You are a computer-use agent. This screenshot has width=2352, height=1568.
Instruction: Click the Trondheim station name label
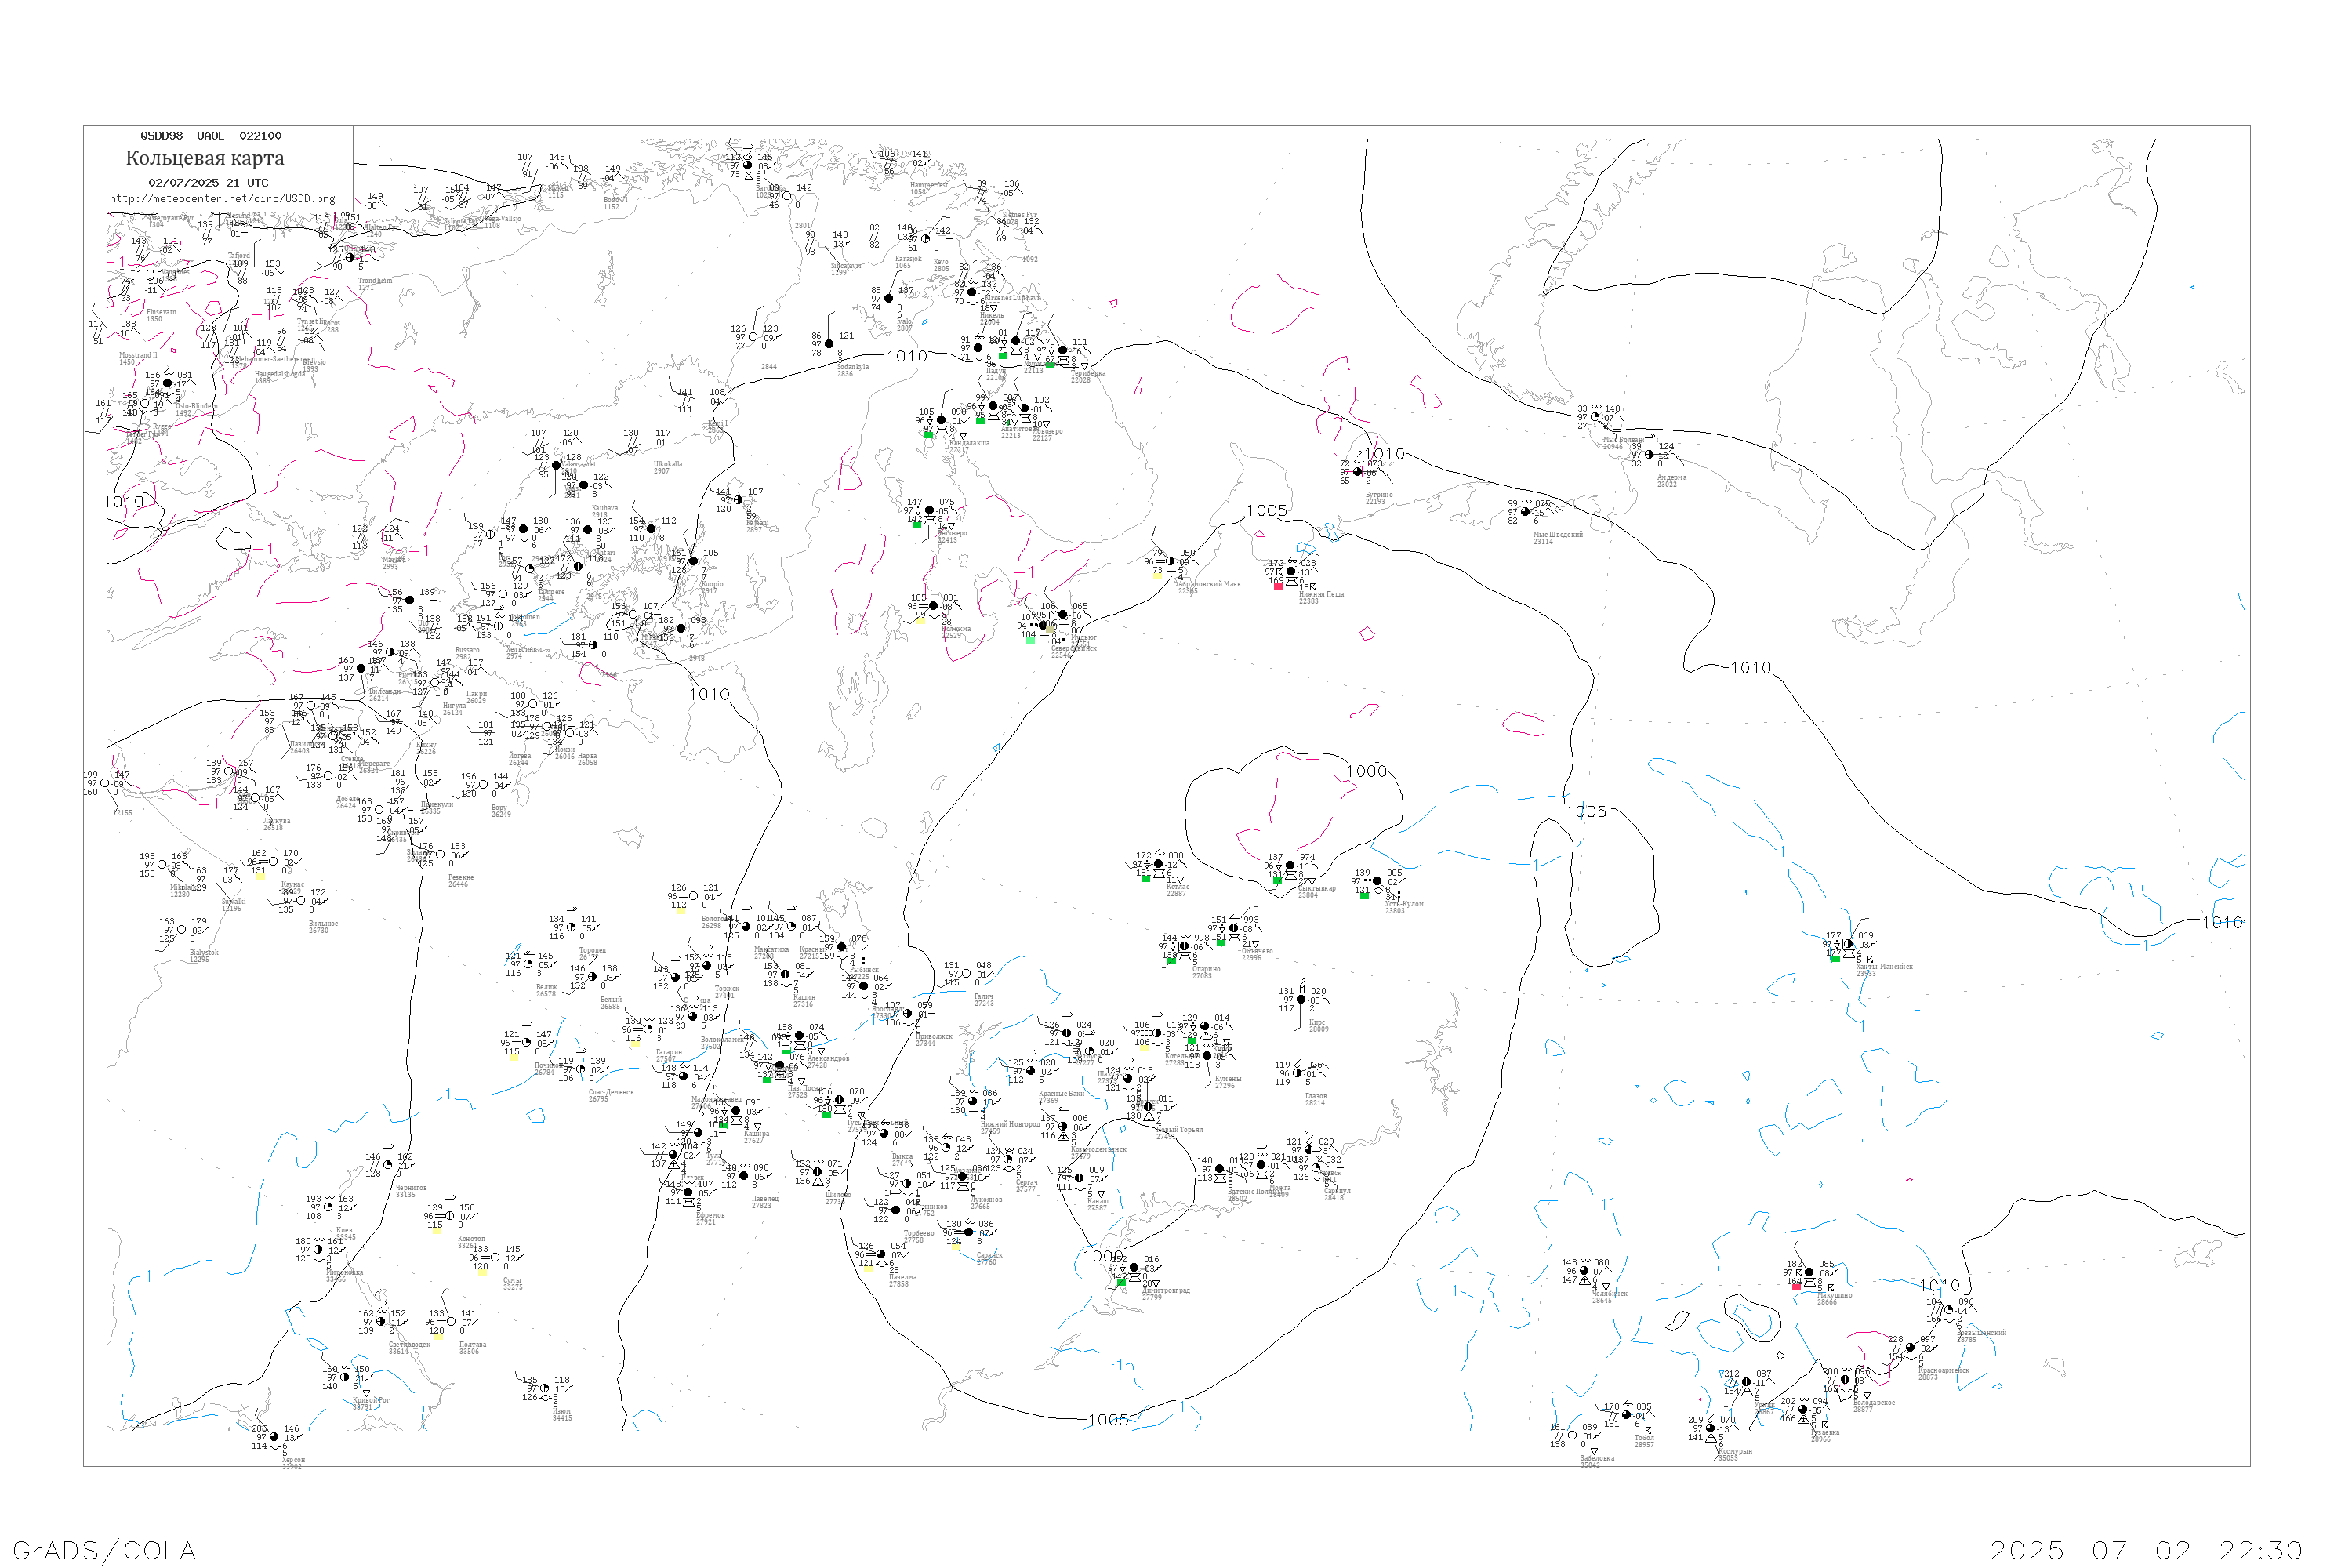pyautogui.click(x=375, y=281)
